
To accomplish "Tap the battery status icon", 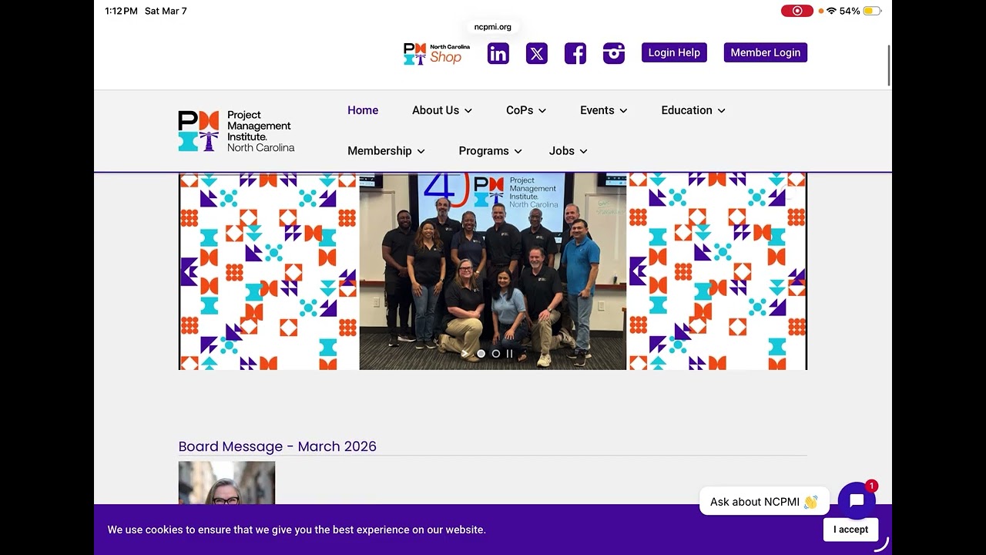I will click(872, 11).
